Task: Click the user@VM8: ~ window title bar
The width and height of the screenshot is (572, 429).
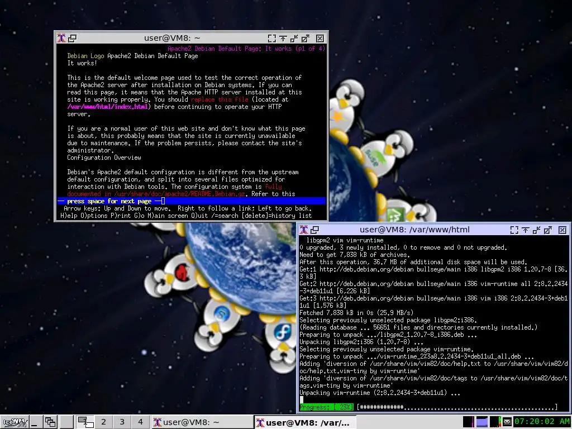Action: pos(172,38)
